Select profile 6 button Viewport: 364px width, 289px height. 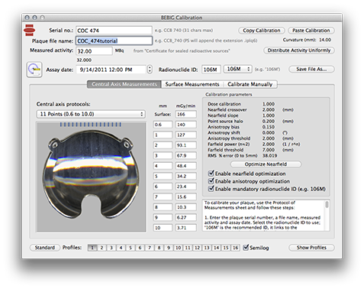point(140,248)
